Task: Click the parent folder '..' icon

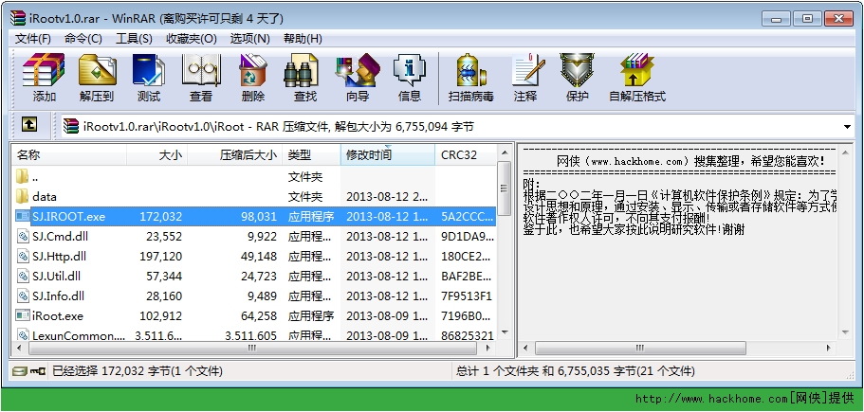Action: pyautogui.click(x=22, y=176)
